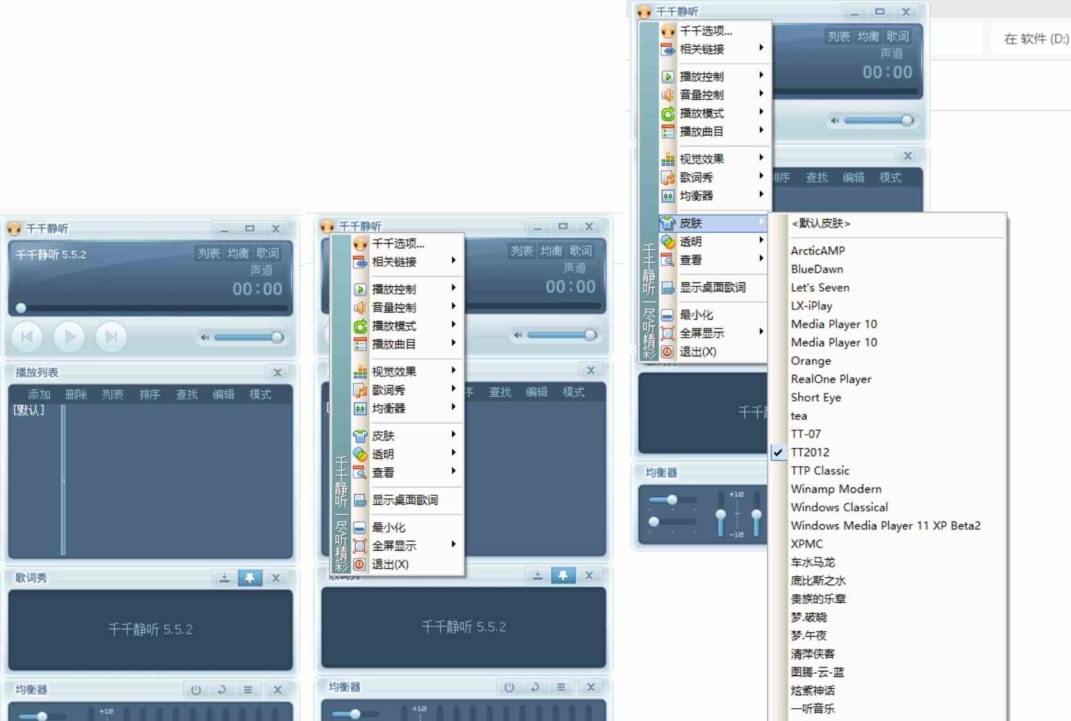Click the 播放控制 play icon in right player's menu
This screenshot has height=721, width=1071.
pos(668,77)
